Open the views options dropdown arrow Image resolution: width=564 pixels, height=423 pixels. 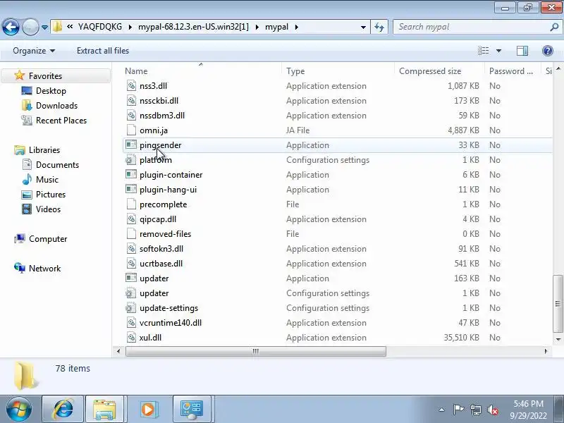coord(498,51)
